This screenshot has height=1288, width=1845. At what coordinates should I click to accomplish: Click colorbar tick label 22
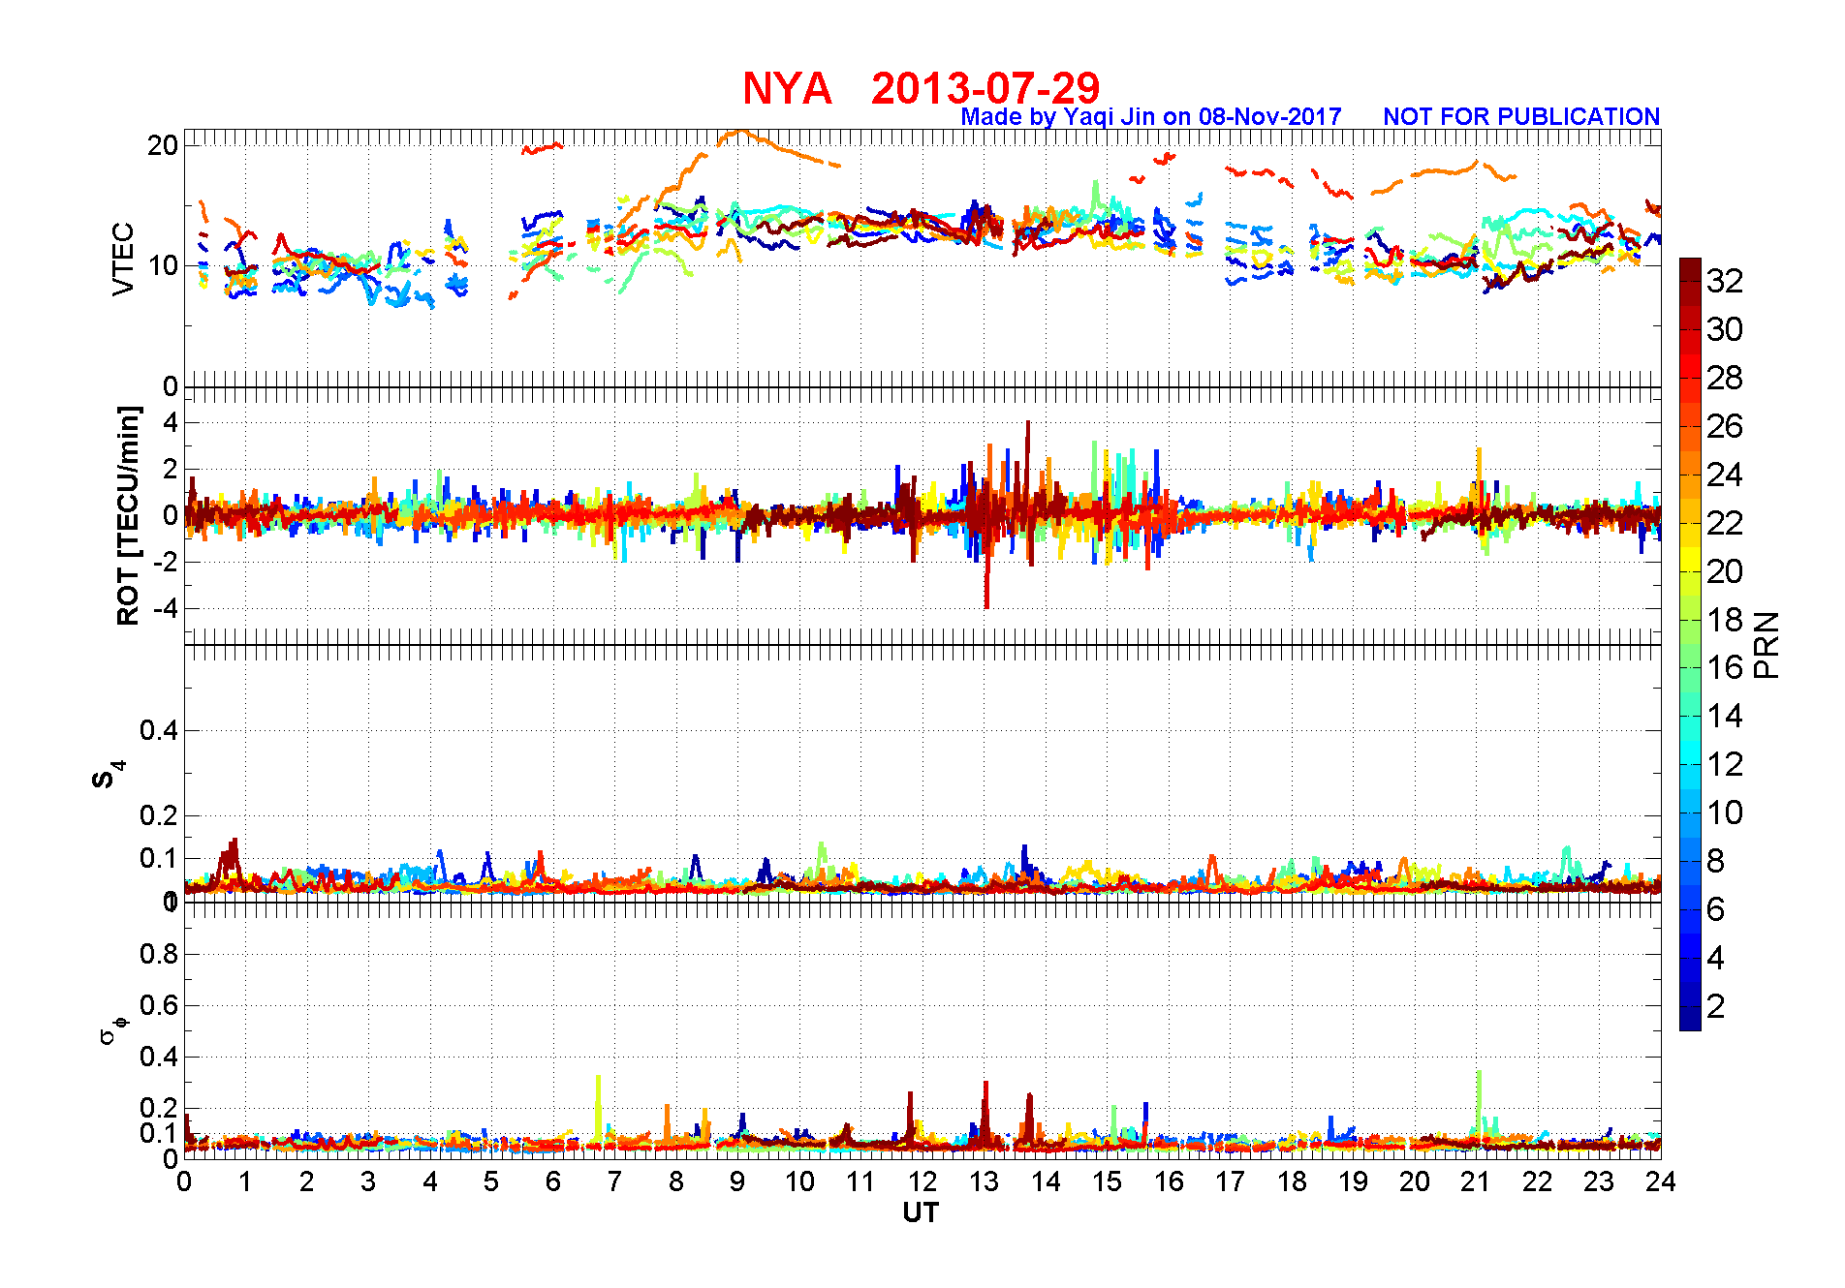point(1725,523)
